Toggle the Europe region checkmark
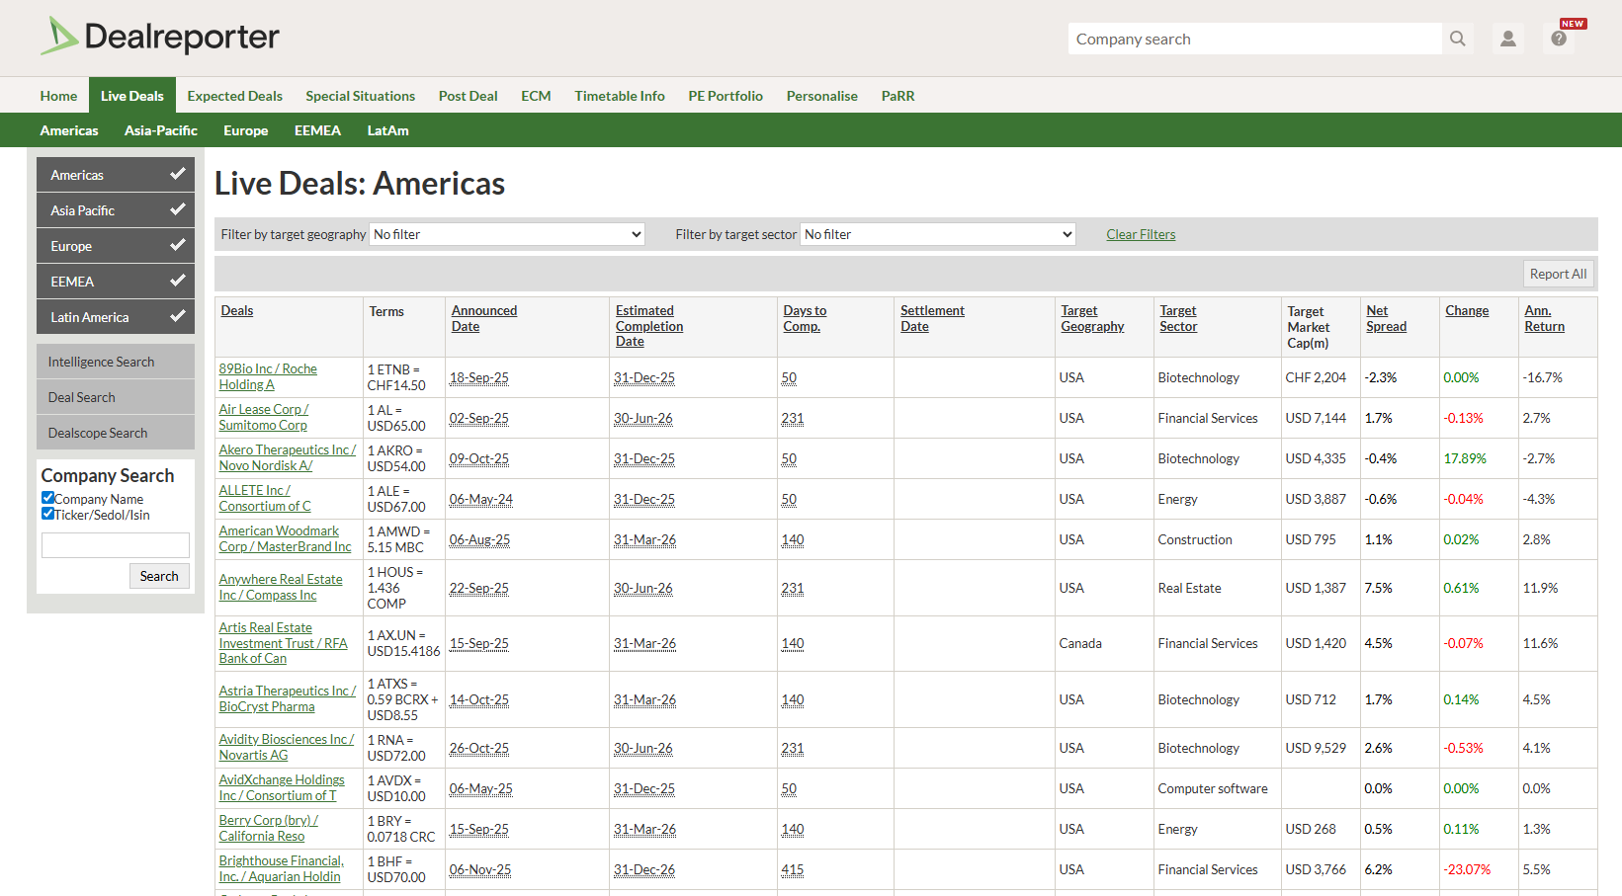 [177, 245]
